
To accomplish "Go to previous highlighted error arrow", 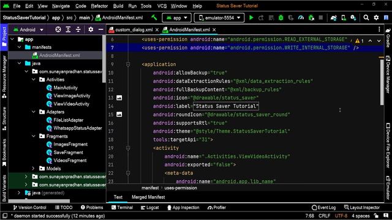I will coord(370,41).
